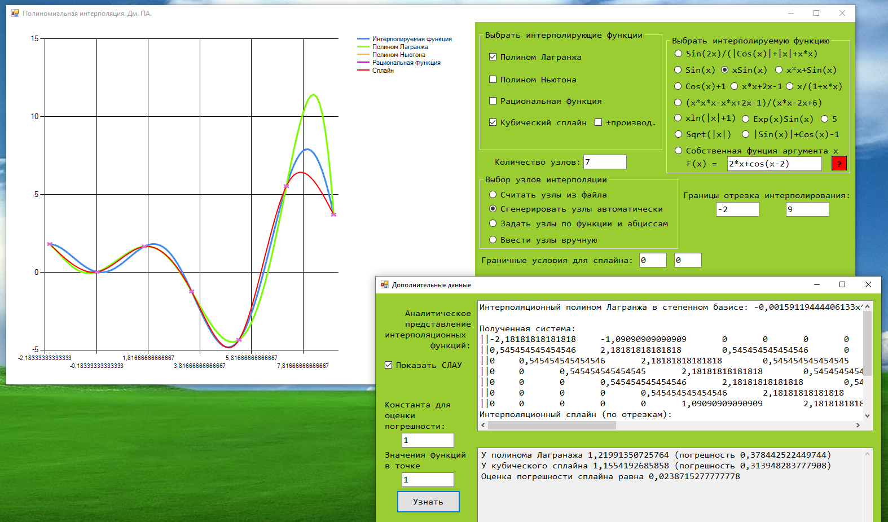Select the xSin(x) function radio
This screenshot has height=522, width=888.
click(725, 70)
